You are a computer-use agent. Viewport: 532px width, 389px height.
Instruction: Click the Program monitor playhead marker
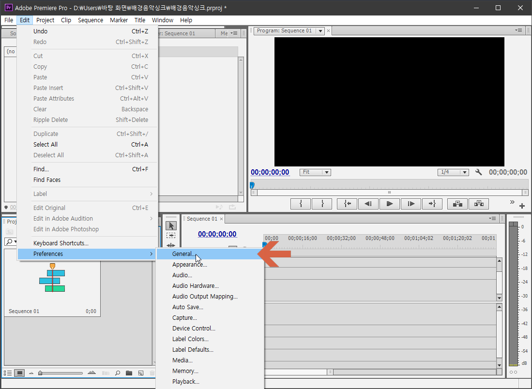click(252, 185)
